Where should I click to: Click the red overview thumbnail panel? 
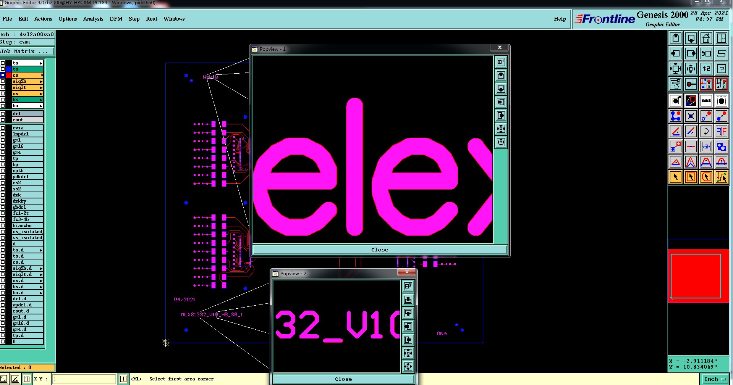click(x=698, y=275)
